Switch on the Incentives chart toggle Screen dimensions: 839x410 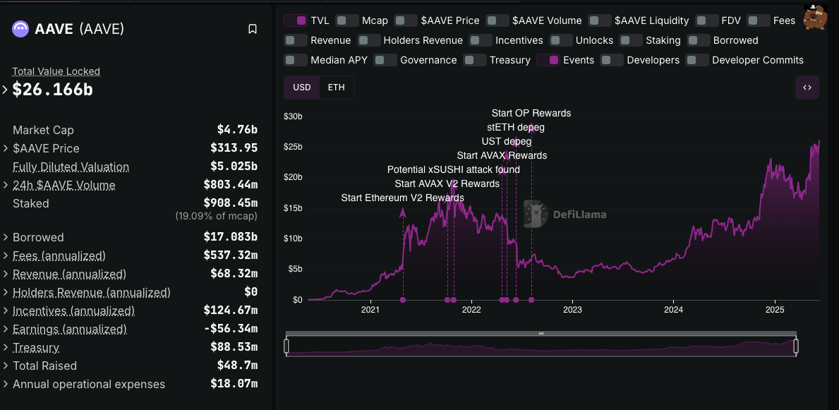tap(481, 41)
